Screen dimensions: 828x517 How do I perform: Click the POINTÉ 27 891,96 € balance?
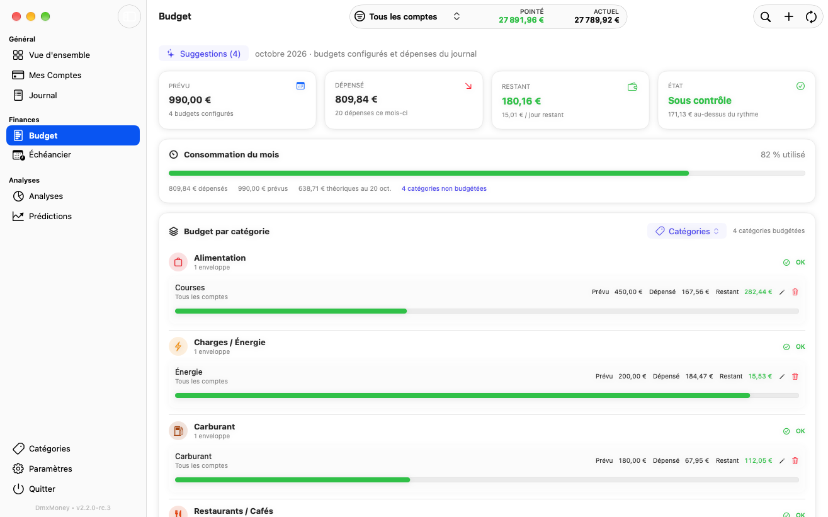(x=521, y=16)
